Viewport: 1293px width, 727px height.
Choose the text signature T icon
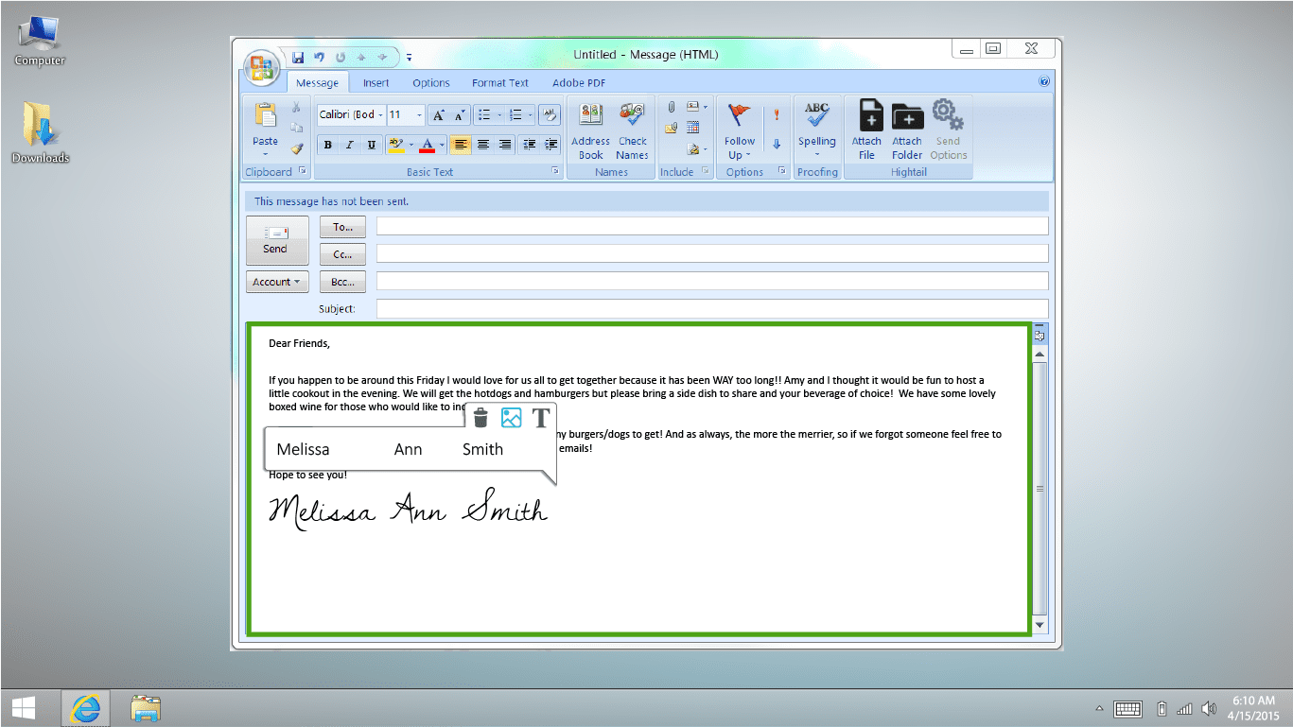(x=540, y=418)
